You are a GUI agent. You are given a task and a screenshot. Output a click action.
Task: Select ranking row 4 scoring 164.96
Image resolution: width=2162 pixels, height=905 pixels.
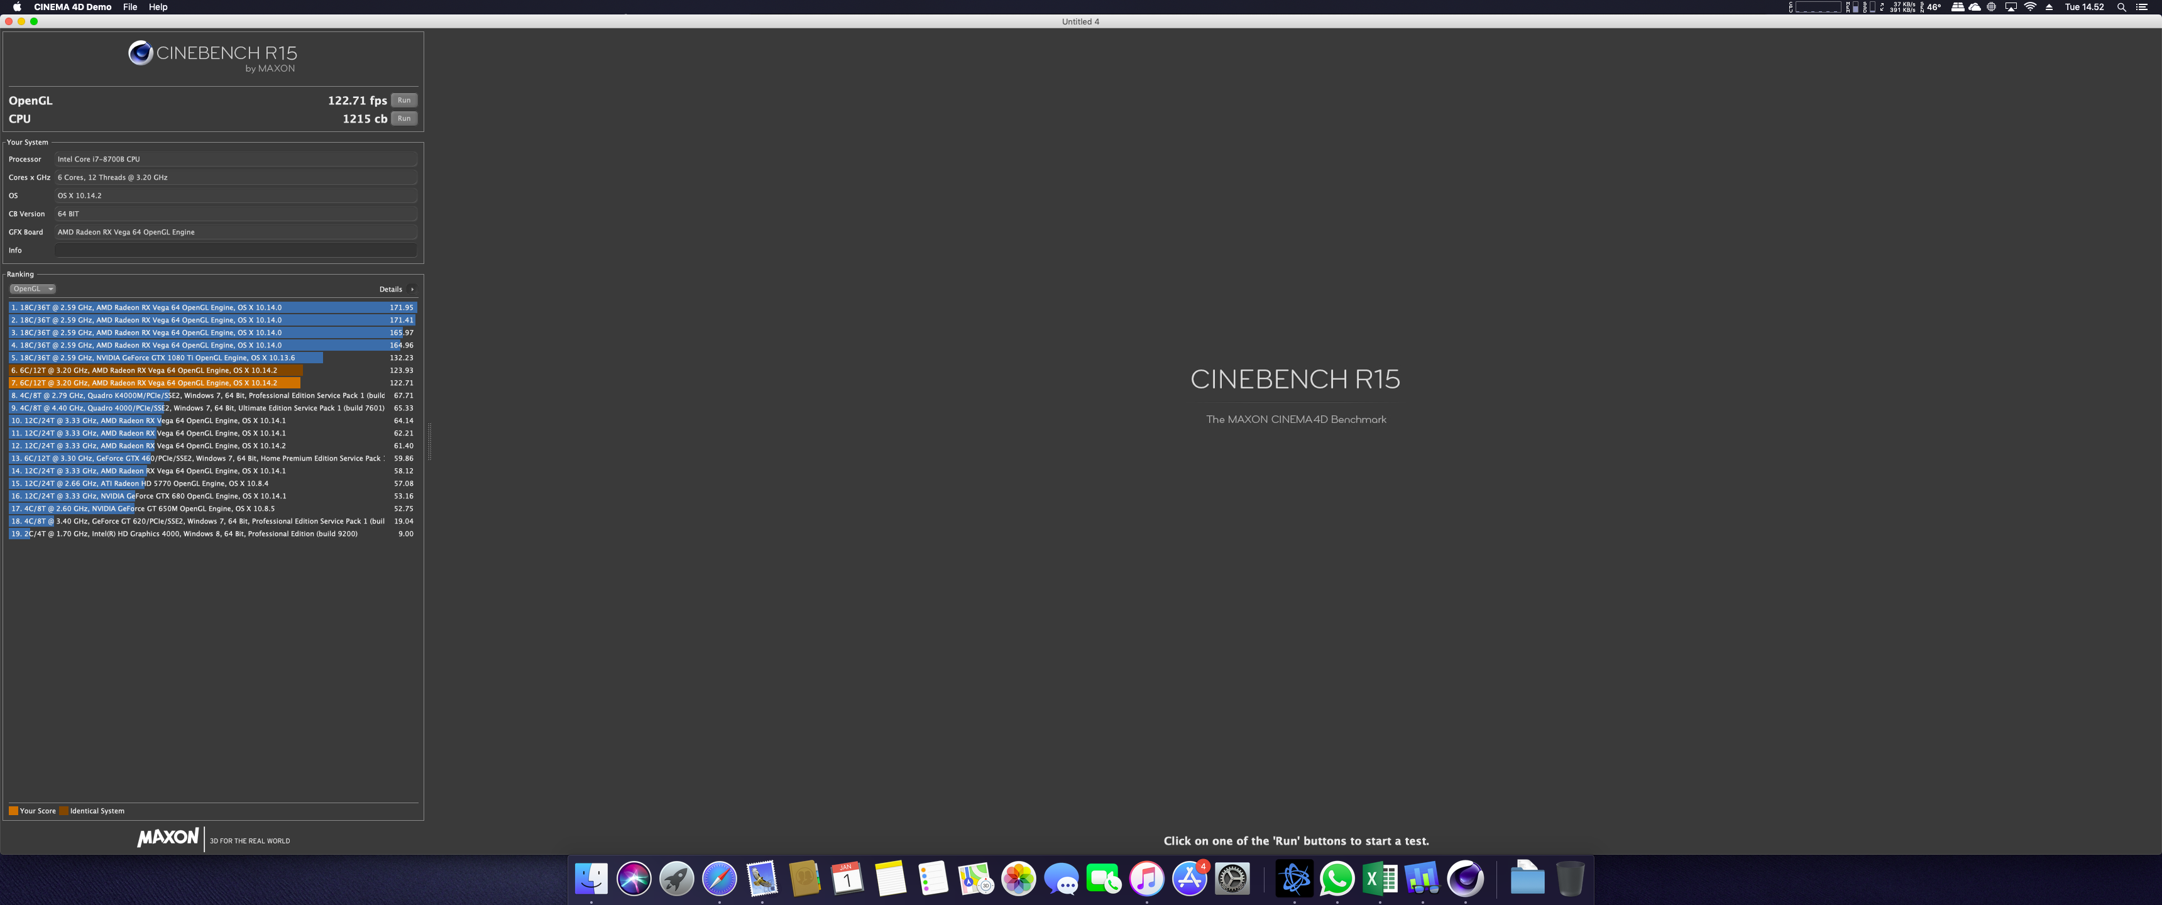[212, 345]
